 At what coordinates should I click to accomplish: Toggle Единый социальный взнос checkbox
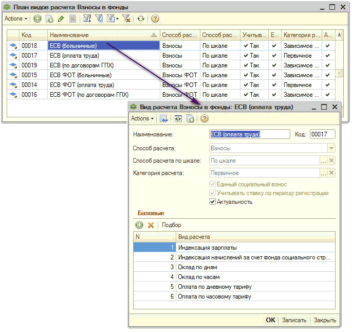tap(213, 184)
